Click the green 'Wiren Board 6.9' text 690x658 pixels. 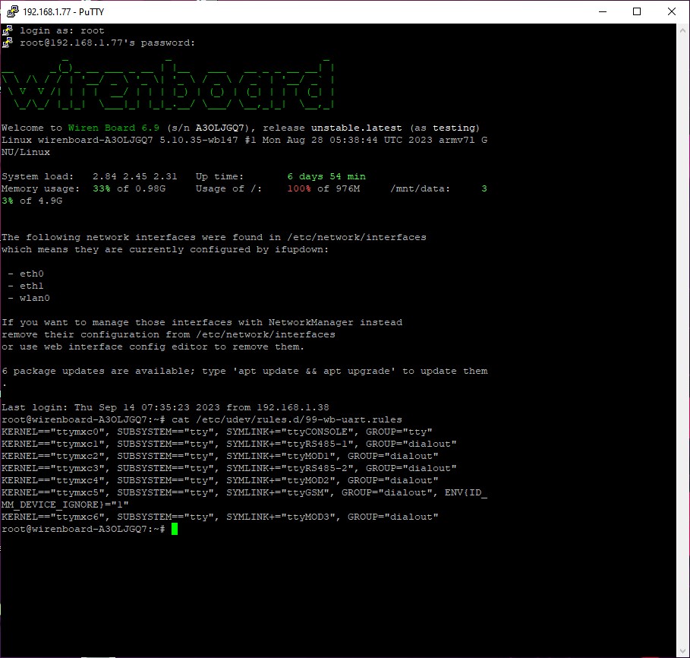click(x=114, y=128)
